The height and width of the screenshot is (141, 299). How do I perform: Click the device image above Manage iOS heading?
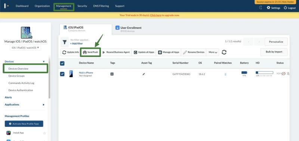point(27,33)
